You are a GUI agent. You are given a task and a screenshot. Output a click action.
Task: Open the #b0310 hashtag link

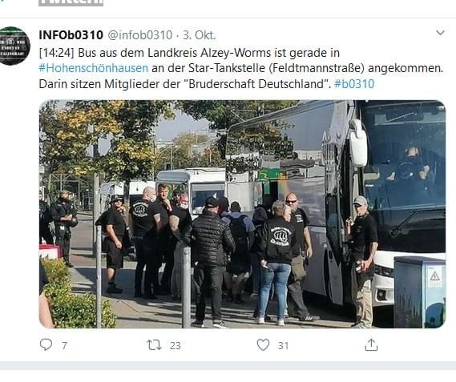point(354,84)
